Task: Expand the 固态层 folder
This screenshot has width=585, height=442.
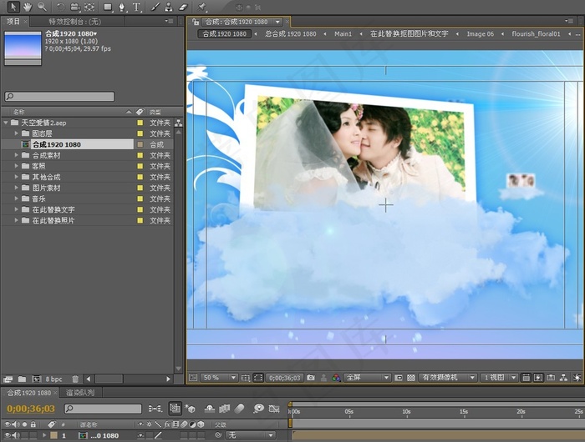Action: coord(16,133)
